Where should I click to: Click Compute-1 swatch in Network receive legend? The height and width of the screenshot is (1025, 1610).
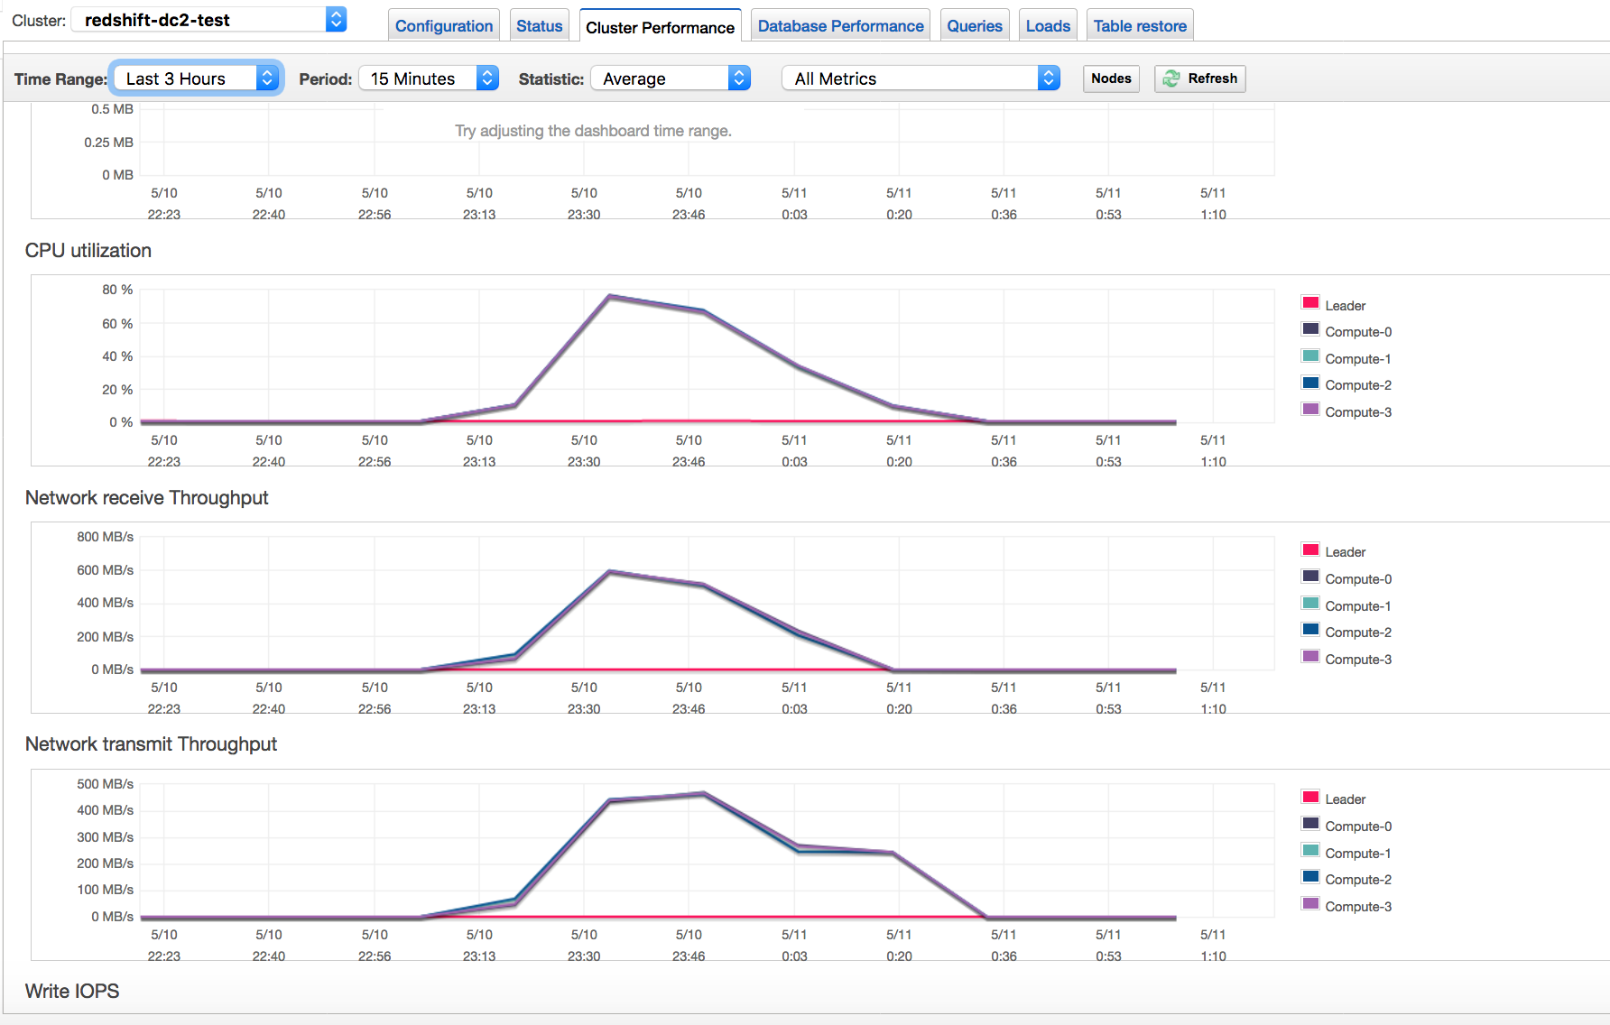(x=1310, y=604)
